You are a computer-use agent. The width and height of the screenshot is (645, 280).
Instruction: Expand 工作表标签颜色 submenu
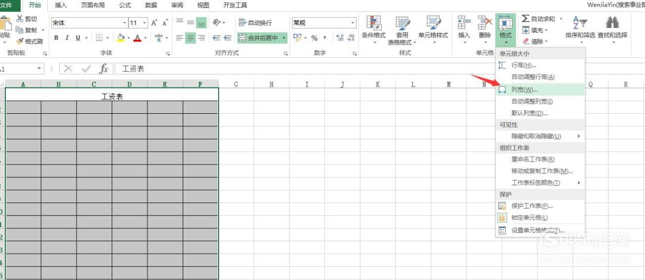[x=540, y=182]
